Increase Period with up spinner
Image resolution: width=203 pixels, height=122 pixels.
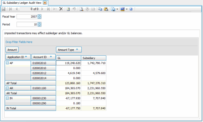[x=39, y=23]
